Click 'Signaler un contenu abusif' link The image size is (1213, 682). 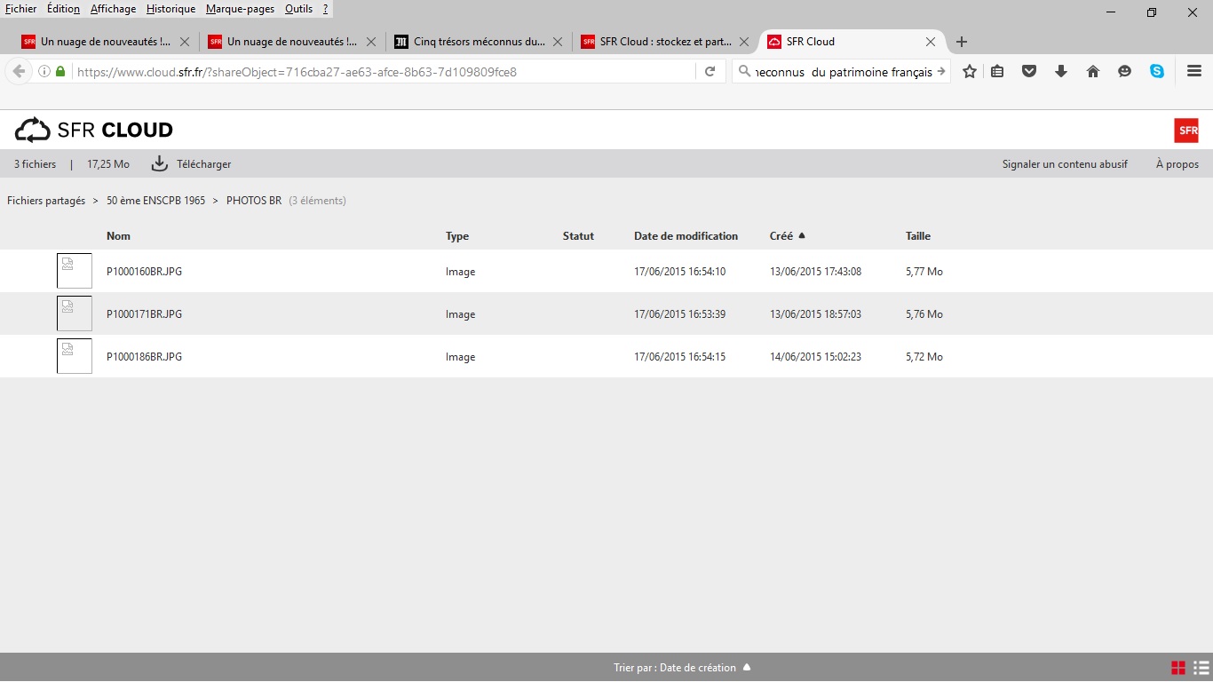1065,164
